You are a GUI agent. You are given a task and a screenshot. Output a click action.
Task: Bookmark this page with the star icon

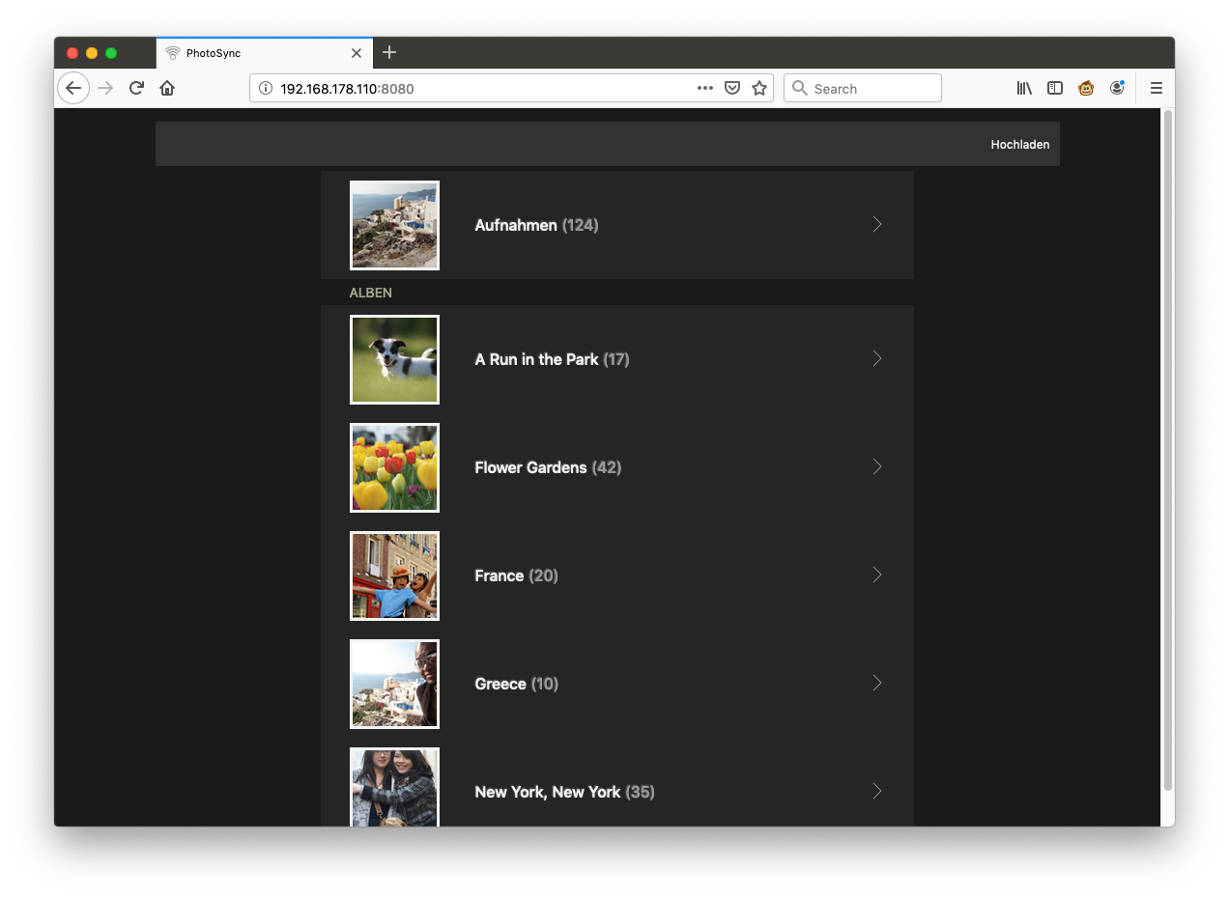click(x=759, y=88)
